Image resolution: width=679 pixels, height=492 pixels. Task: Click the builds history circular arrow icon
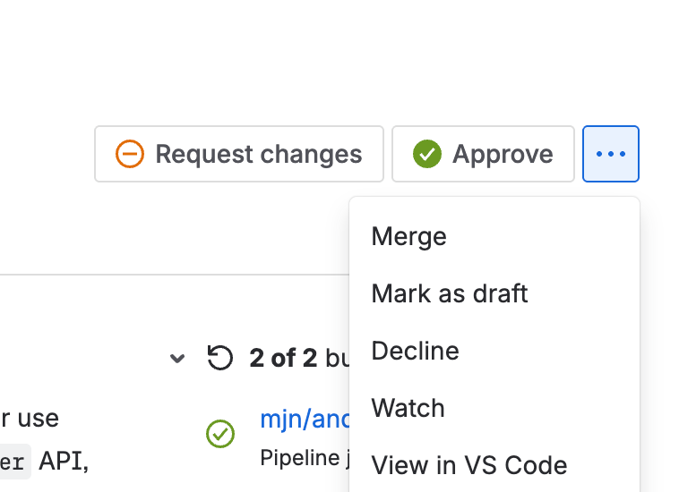pyautogui.click(x=220, y=358)
